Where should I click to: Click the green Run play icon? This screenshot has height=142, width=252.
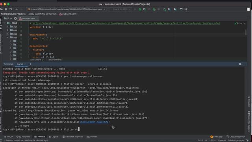(x=135, y=9)
